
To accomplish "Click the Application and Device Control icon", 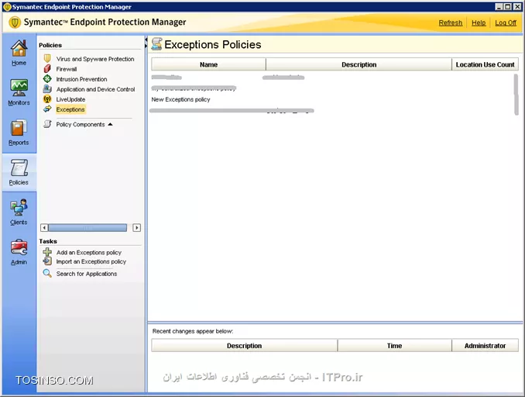I will pyautogui.click(x=47, y=89).
